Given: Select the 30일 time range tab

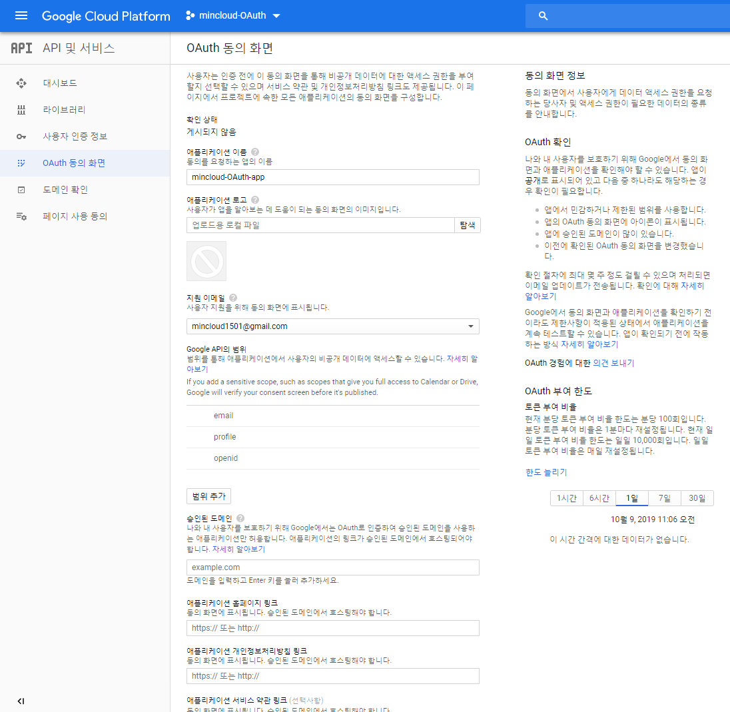Looking at the screenshot, I should [697, 498].
